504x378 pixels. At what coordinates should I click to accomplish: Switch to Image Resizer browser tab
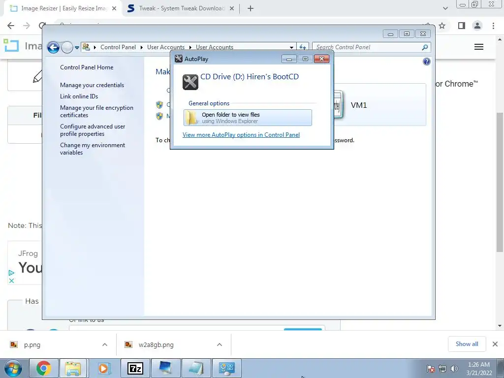tap(63, 8)
